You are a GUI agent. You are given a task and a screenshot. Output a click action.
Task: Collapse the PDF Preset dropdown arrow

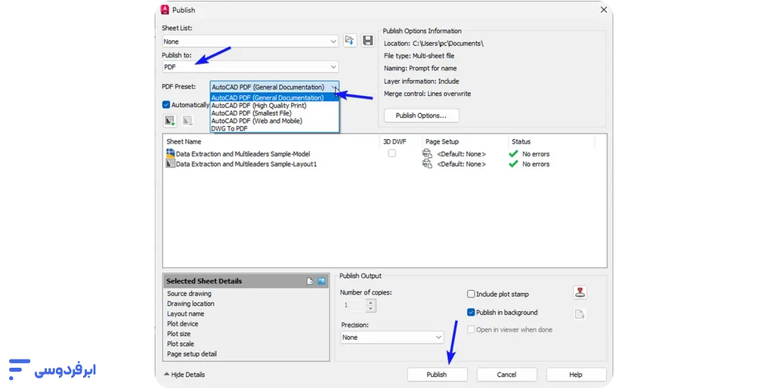pyautogui.click(x=335, y=88)
